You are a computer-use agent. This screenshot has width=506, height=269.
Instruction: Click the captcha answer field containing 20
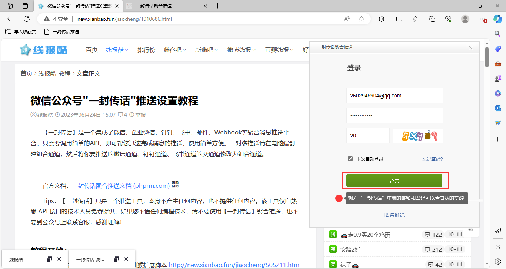(x=368, y=136)
